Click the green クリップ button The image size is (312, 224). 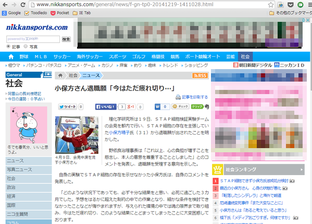pyautogui.click(x=197, y=107)
